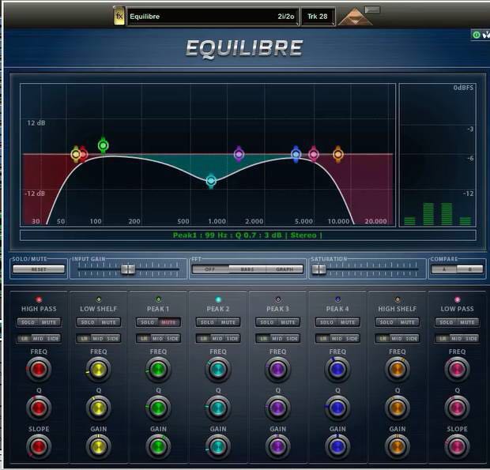Toggle the Peak 3 band enable LED
Image resolution: width=490 pixels, height=470 pixels.
pyautogui.click(x=278, y=299)
